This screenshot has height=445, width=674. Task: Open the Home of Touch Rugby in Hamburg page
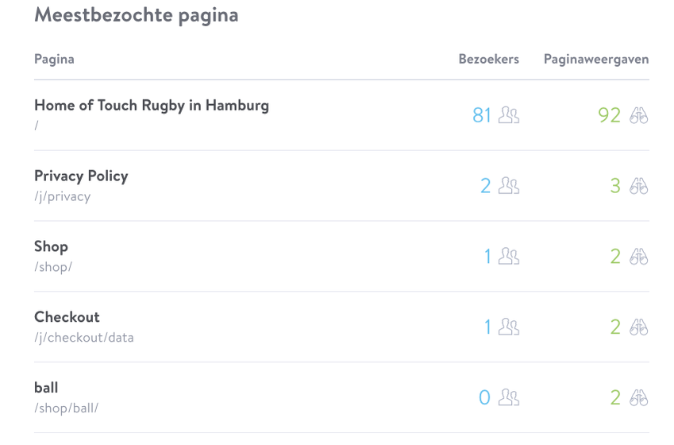pos(152,106)
